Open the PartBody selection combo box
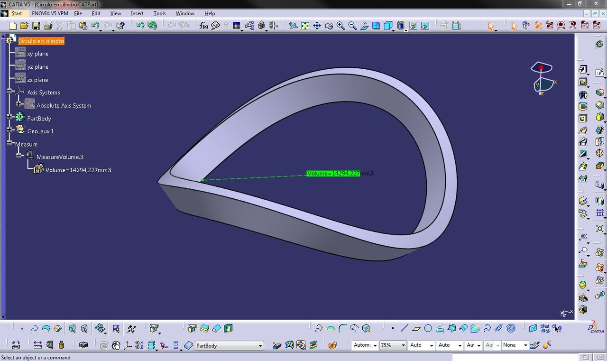Screen dimensions: 607x361 click(229, 345)
